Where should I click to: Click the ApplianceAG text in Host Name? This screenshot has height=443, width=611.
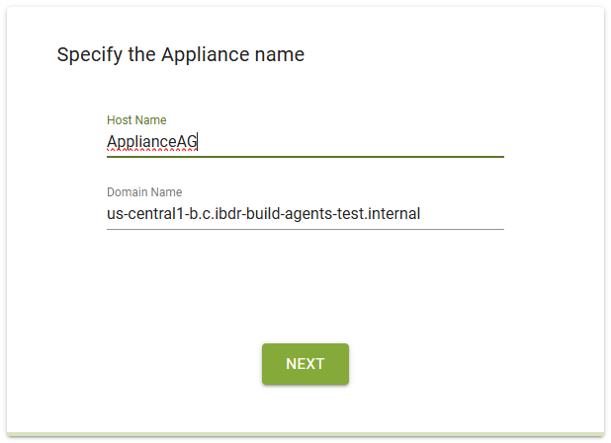pyautogui.click(x=151, y=142)
